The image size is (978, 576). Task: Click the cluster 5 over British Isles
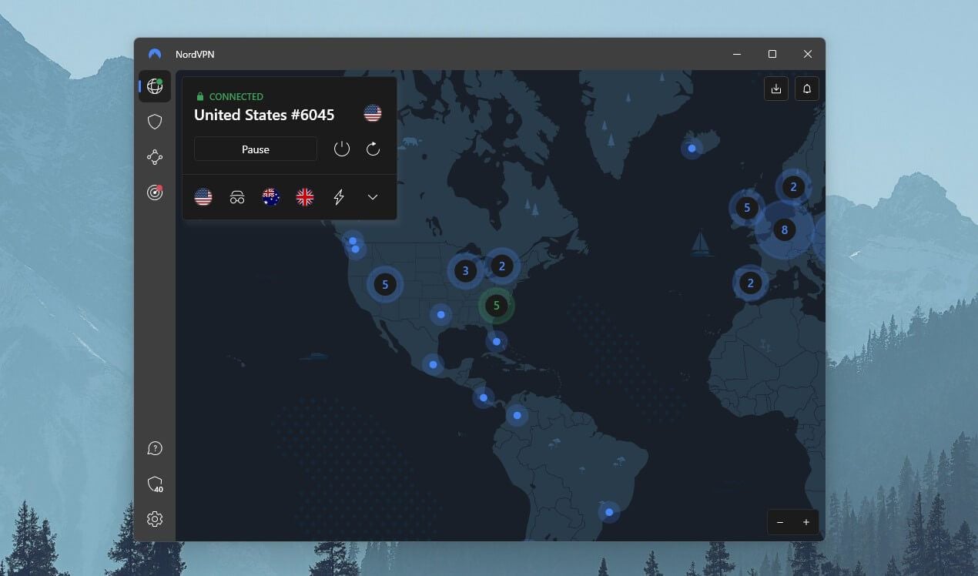(x=747, y=207)
